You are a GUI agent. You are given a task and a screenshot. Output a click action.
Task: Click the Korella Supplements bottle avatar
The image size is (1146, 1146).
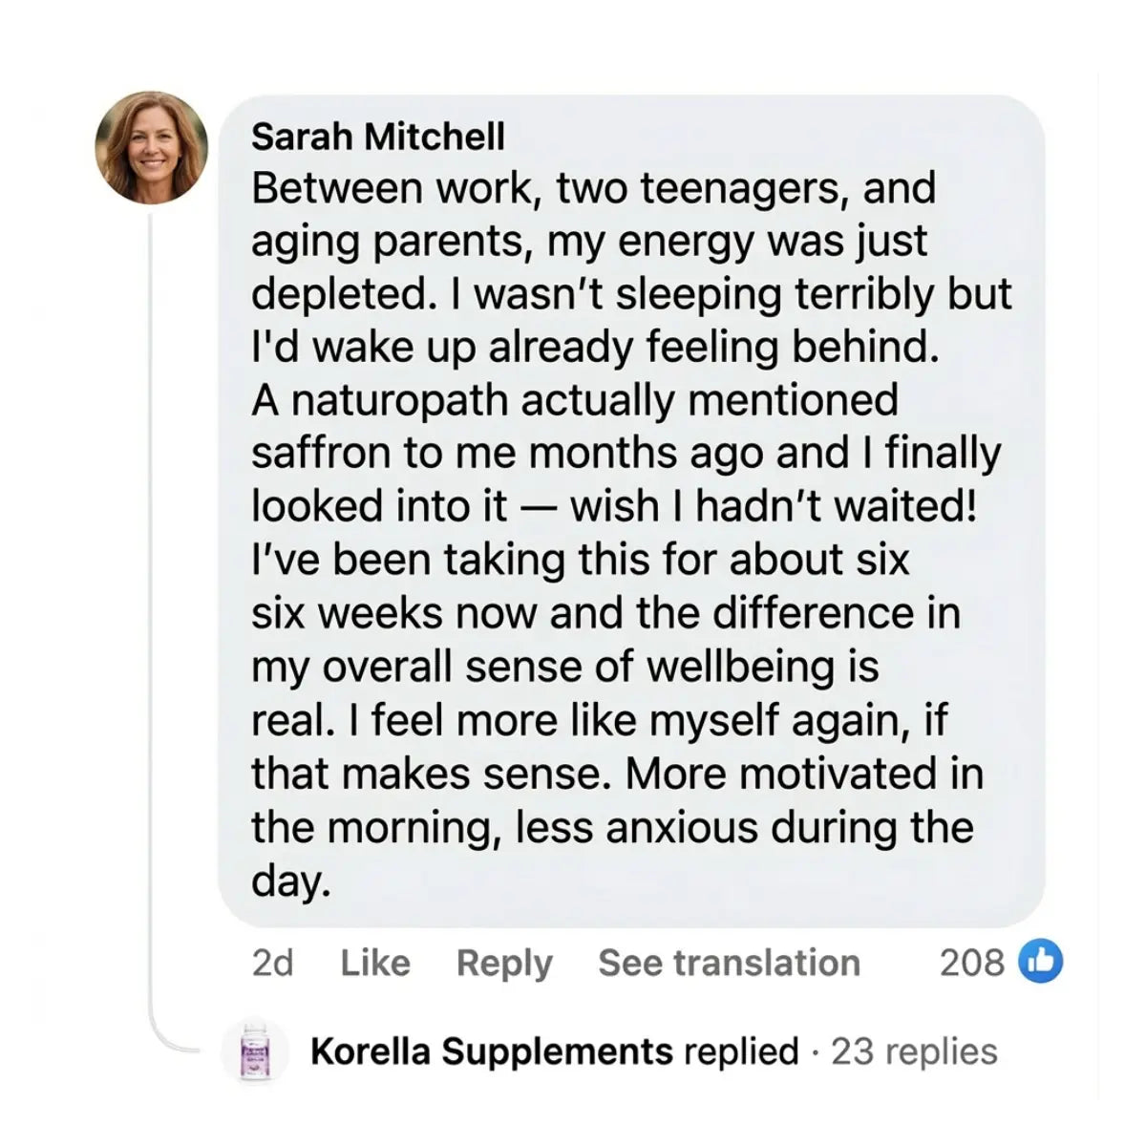tap(253, 1050)
